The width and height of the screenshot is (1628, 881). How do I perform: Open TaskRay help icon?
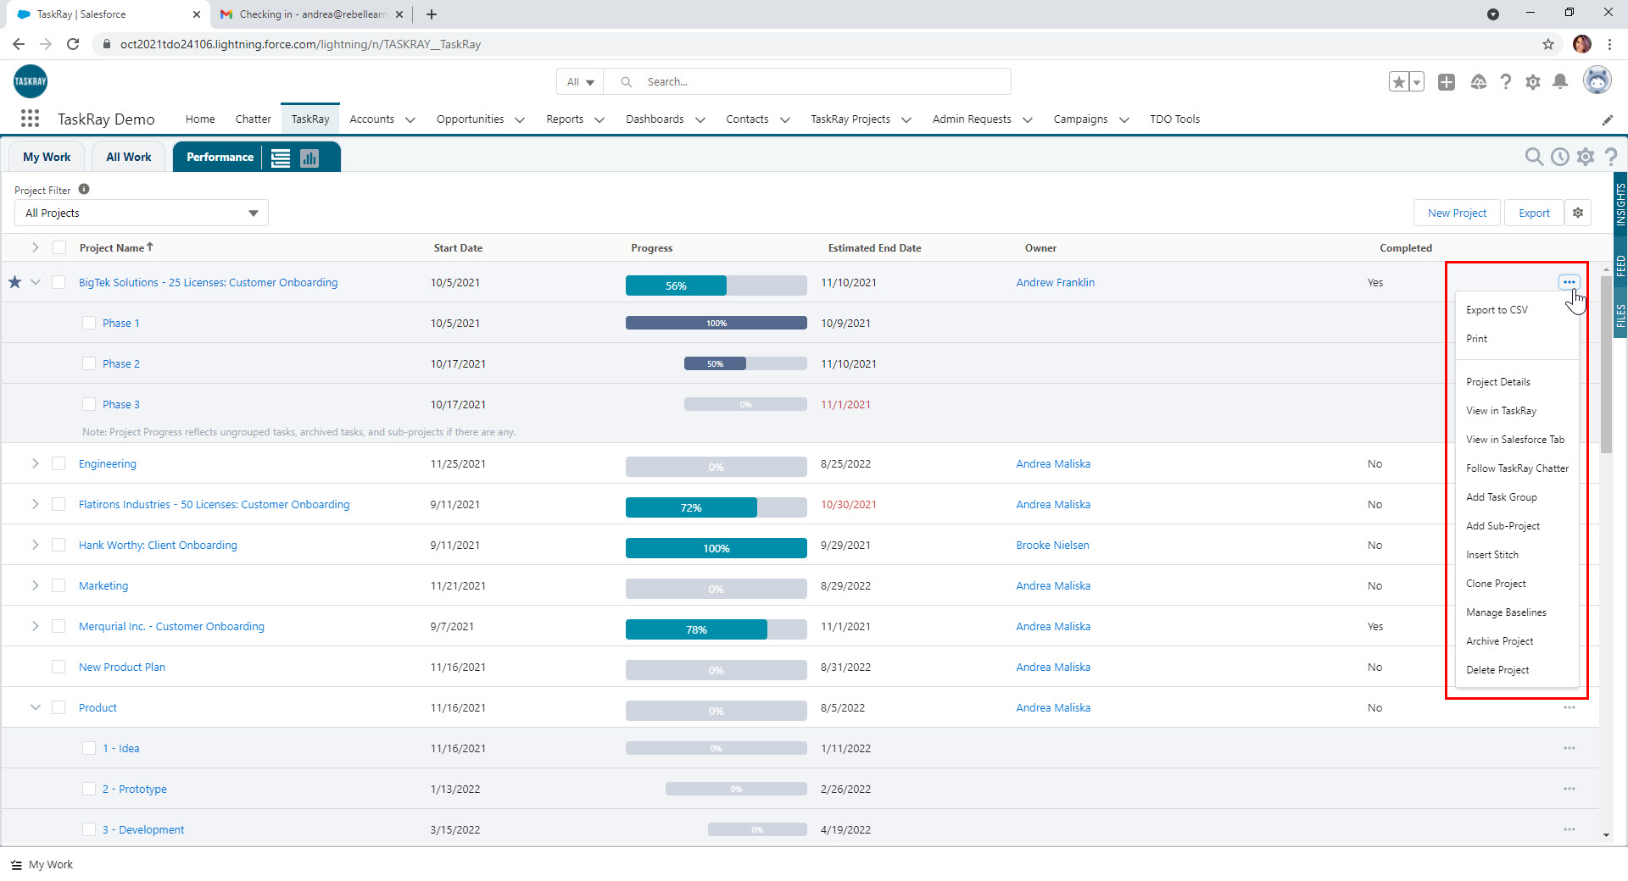[x=1611, y=157]
